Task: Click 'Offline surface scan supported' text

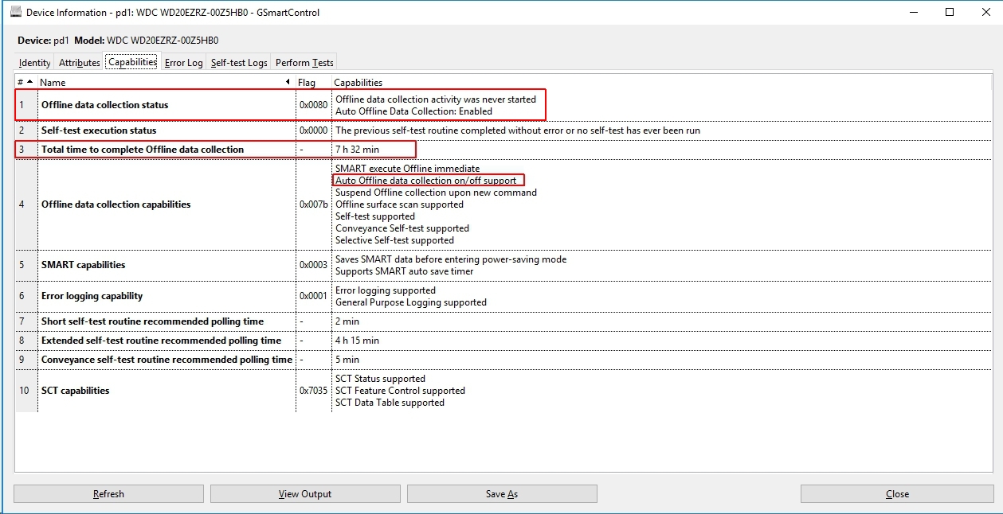Action: click(399, 204)
